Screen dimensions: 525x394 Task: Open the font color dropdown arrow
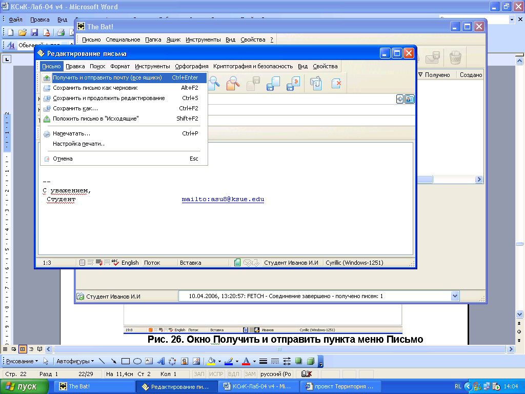[x=254, y=362]
